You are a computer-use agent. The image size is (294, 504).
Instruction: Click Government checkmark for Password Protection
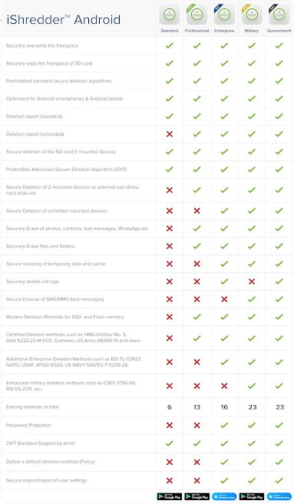[279, 425]
